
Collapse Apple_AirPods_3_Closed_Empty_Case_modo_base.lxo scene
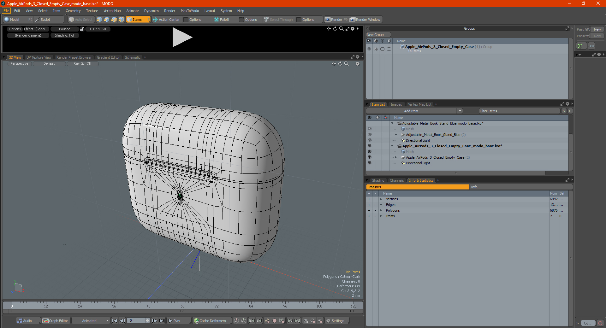click(392, 146)
